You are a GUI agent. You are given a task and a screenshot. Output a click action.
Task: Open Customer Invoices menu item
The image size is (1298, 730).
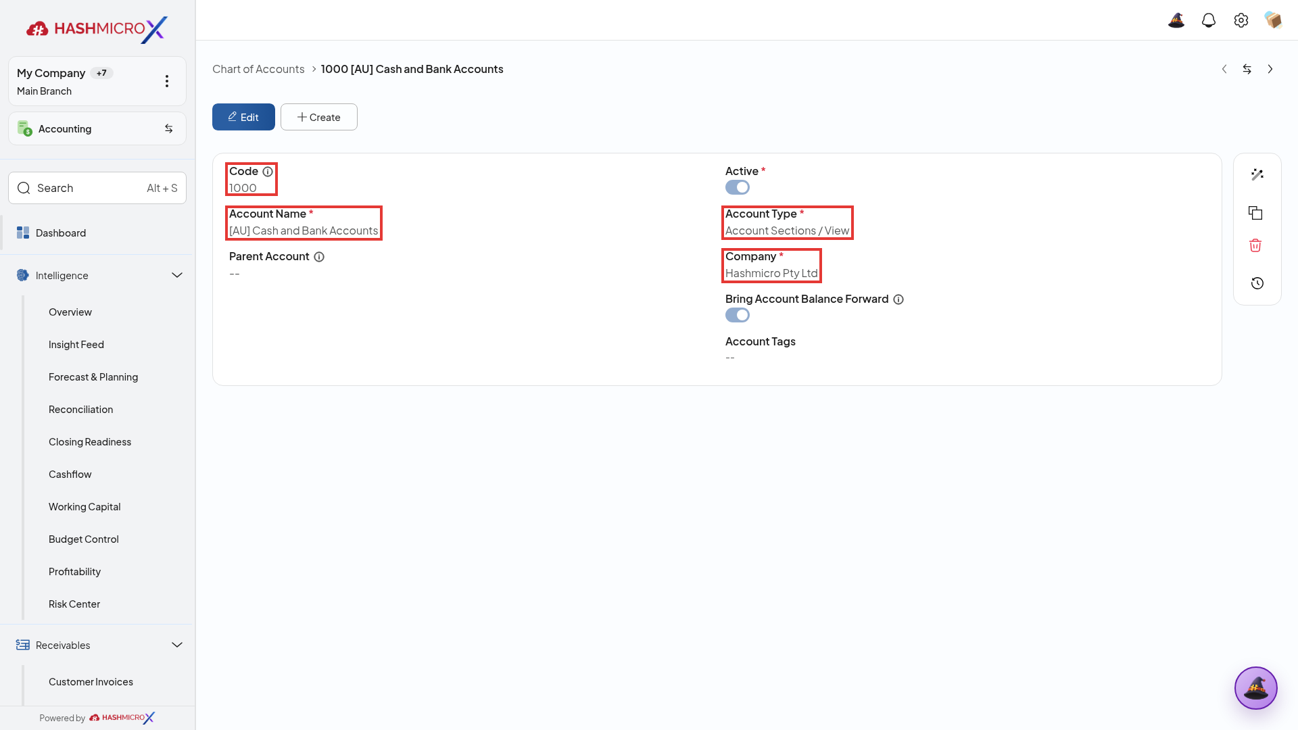tap(91, 681)
